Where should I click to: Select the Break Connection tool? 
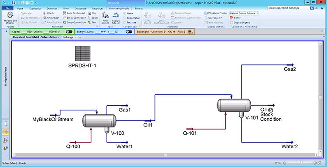tap(75, 18)
